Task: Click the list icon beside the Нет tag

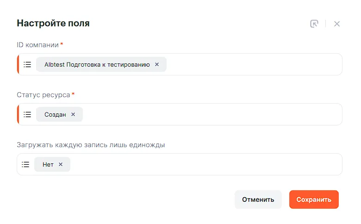Action: pyautogui.click(x=25, y=164)
